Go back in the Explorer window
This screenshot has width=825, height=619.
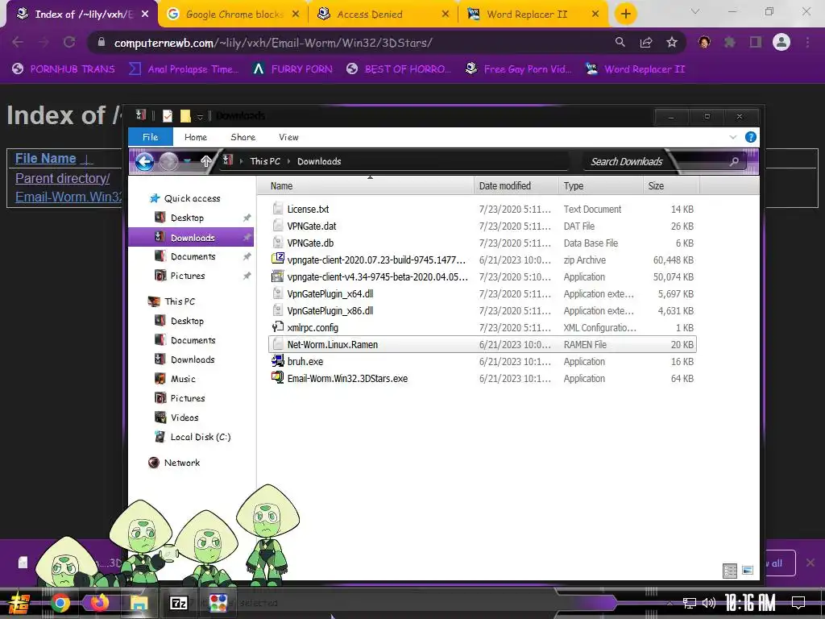coord(145,161)
